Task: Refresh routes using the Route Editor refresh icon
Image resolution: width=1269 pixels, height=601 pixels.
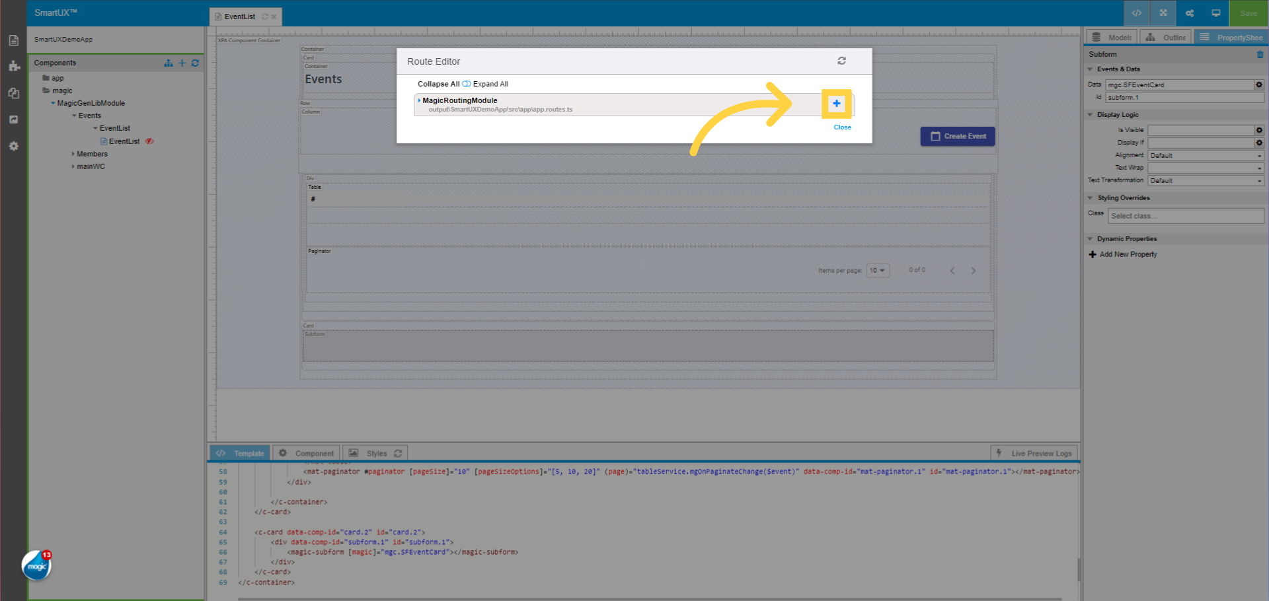Action: [841, 61]
